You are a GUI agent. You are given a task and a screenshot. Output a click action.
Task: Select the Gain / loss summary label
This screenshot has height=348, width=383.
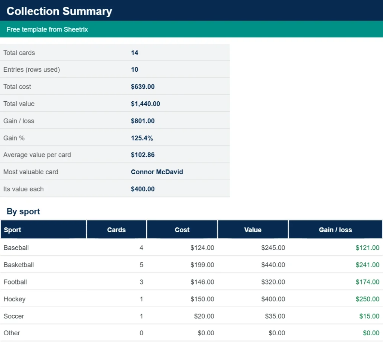(x=19, y=121)
